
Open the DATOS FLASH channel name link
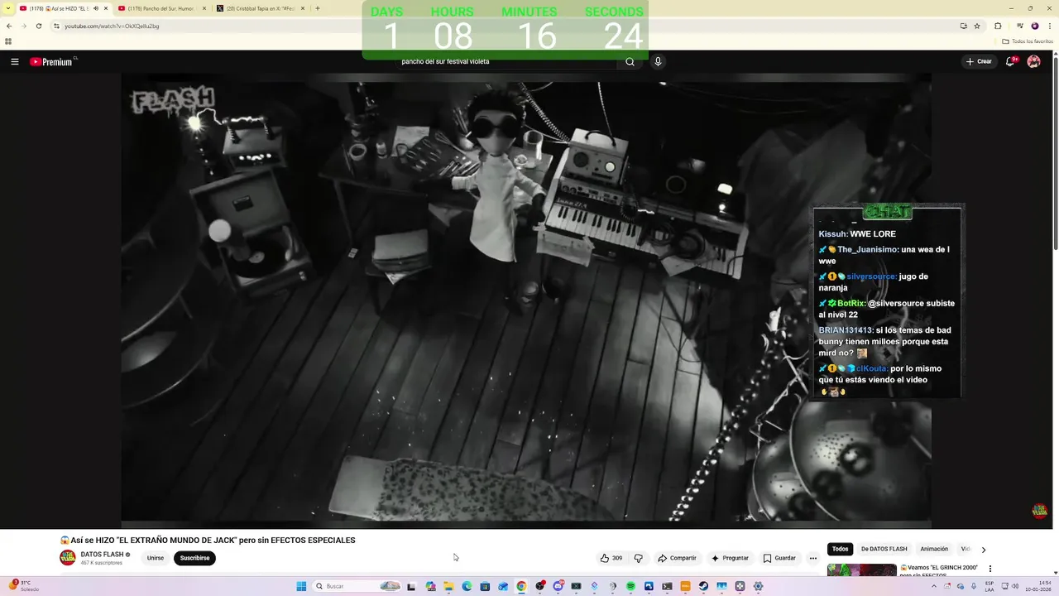click(x=102, y=555)
